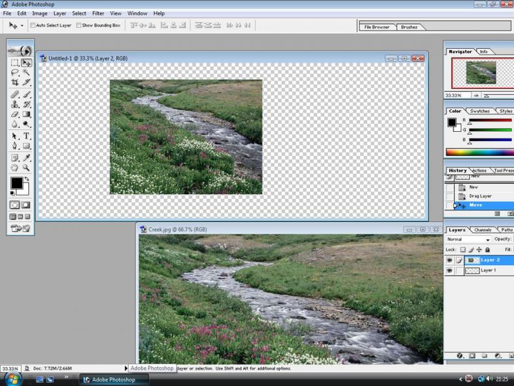This screenshot has width=514, height=386.
Task: Swap foreground and background colors
Action: click(27, 179)
